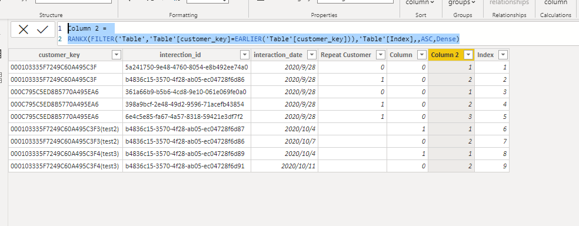Click into the DAX formula bar
The width and height of the screenshot is (579, 226).
click(x=318, y=34)
